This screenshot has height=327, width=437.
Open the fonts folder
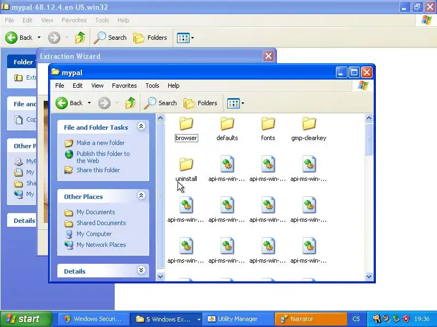tap(268, 129)
